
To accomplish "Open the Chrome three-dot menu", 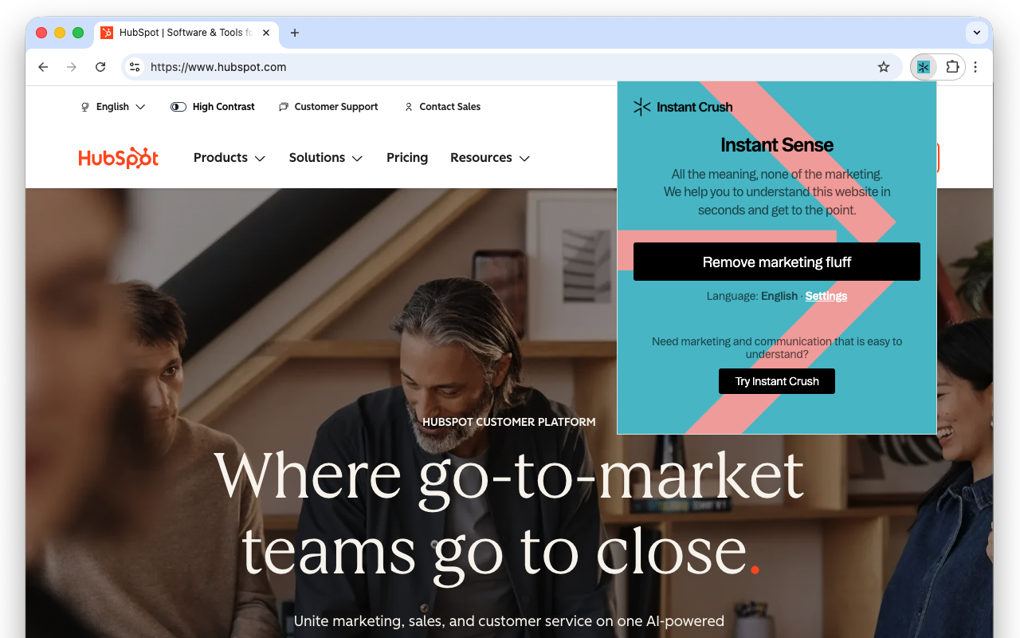I will click(x=975, y=67).
